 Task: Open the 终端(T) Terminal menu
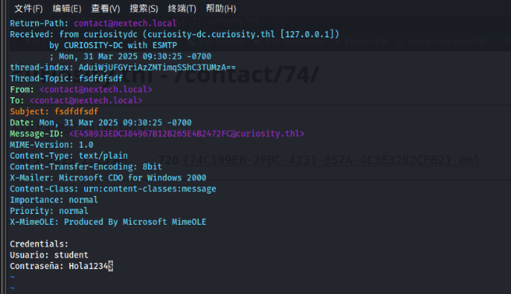point(182,9)
